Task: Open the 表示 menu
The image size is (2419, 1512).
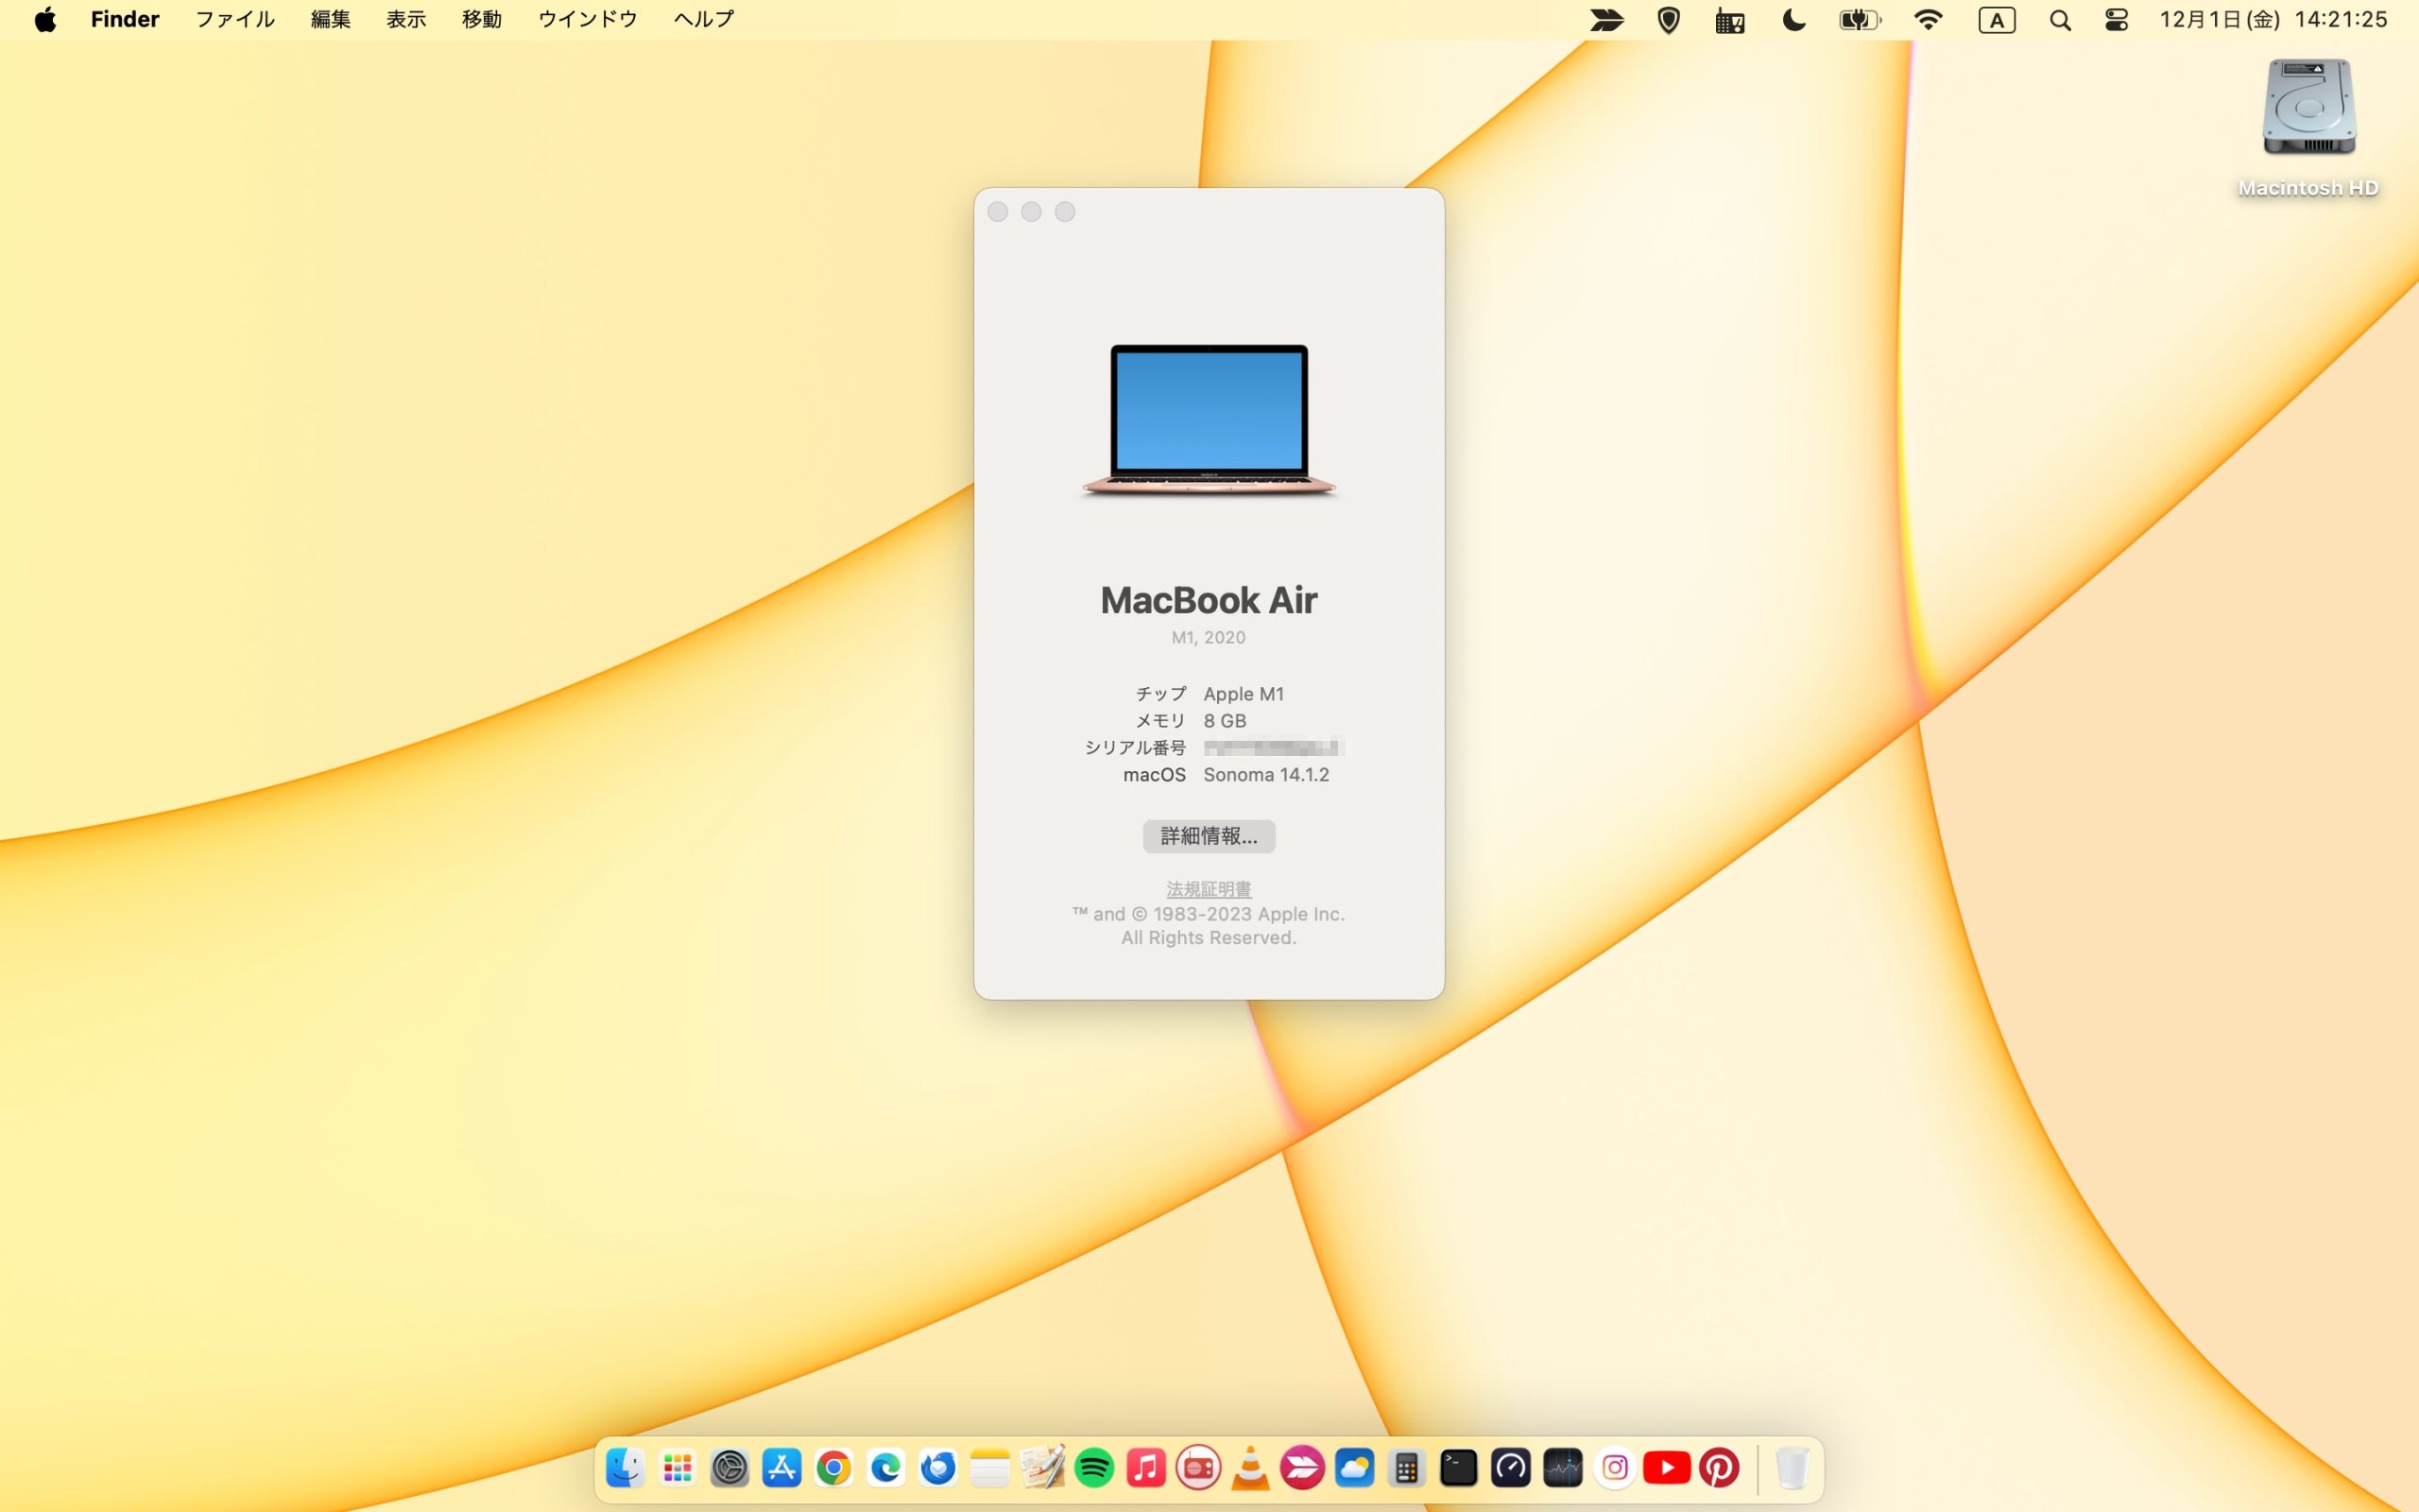Action: point(407,20)
